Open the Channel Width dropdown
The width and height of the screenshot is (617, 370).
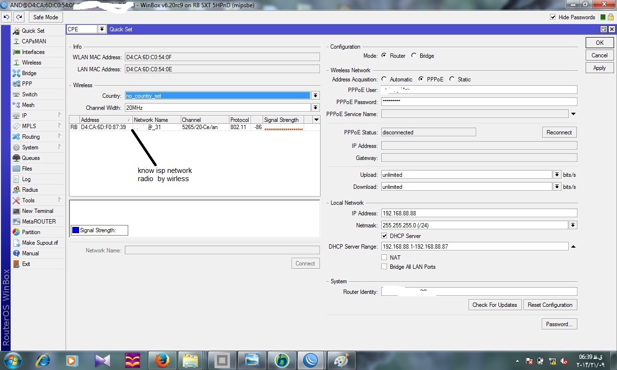coord(316,107)
